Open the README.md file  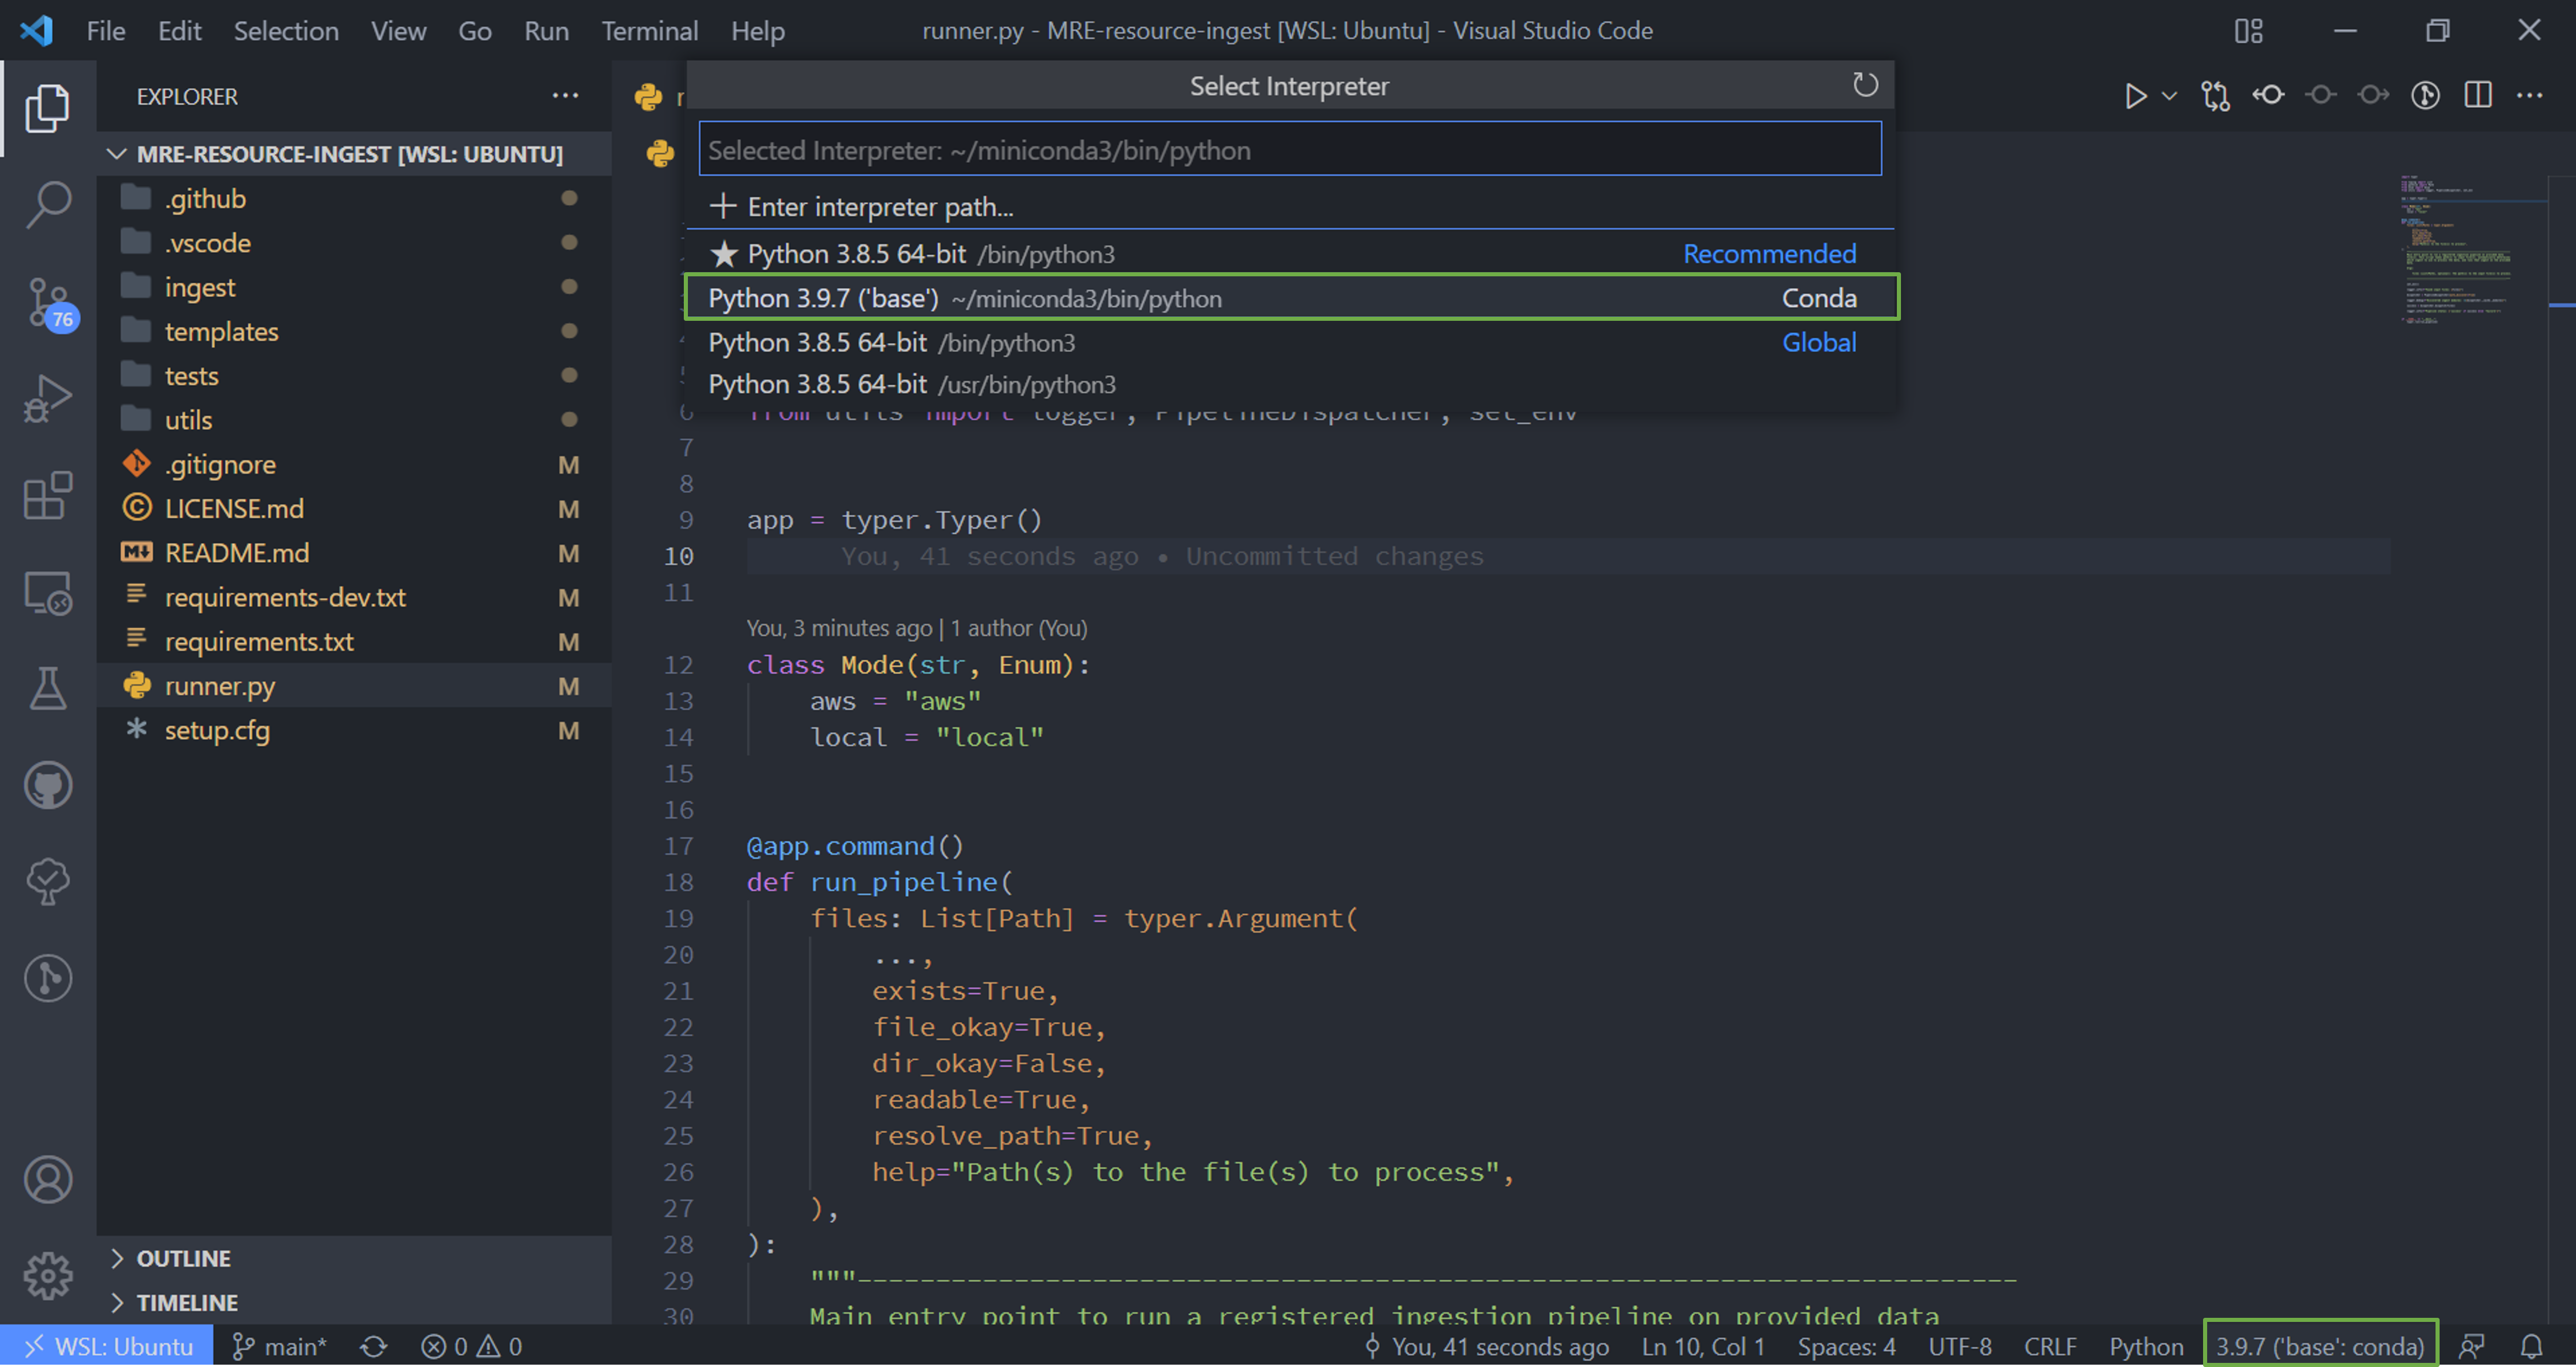pos(354,553)
